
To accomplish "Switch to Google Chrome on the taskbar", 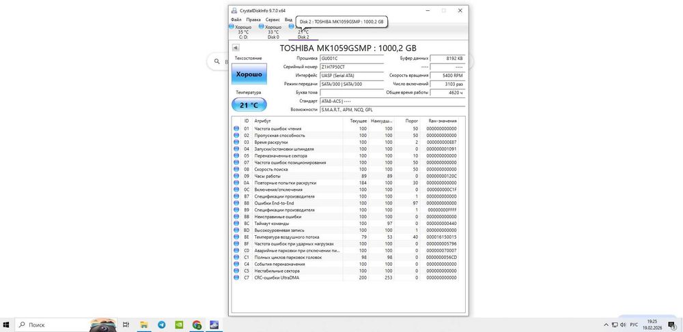I will 197,325.
